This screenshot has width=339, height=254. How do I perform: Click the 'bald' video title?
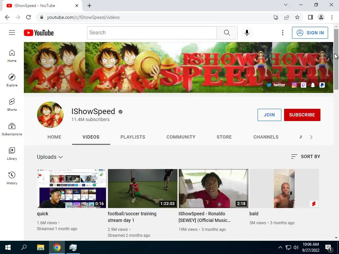pyautogui.click(x=254, y=214)
